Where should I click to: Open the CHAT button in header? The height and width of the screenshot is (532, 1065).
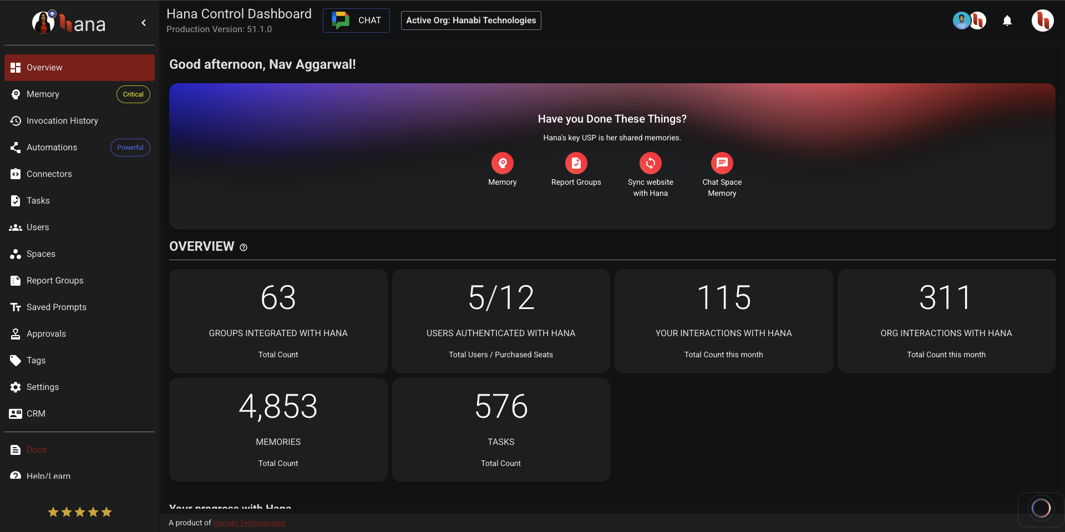(x=356, y=21)
